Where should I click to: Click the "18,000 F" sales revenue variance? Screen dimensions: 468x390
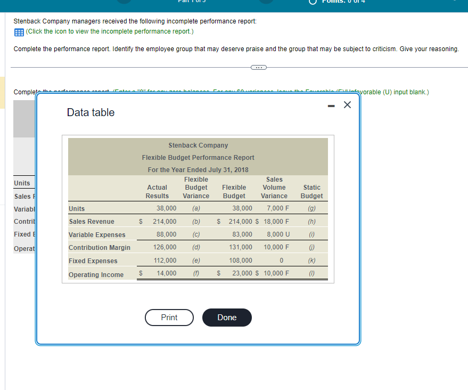(x=276, y=221)
